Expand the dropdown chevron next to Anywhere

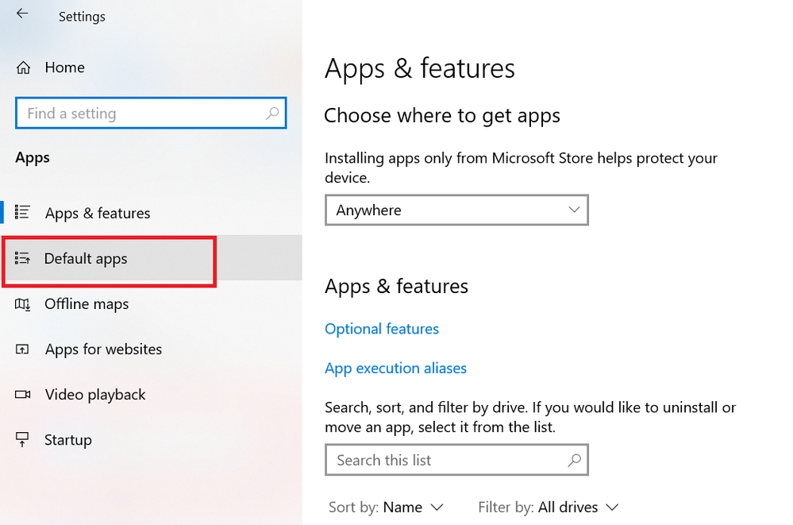coord(573,210)
